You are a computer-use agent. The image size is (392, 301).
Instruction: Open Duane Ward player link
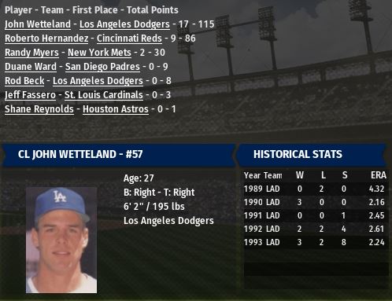31,67
